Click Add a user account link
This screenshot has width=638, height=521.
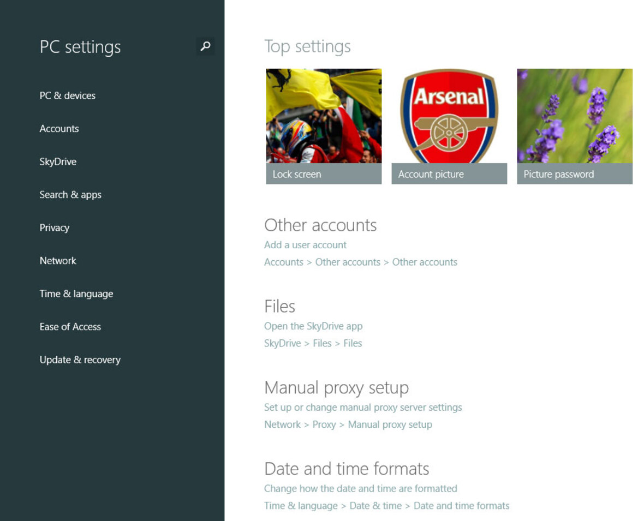tap(305, 245)
